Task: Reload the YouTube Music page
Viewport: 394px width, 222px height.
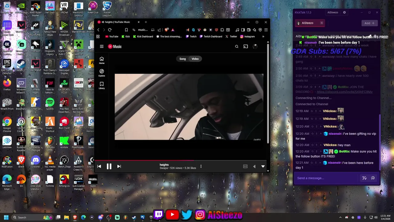Action: click(110, 30)
